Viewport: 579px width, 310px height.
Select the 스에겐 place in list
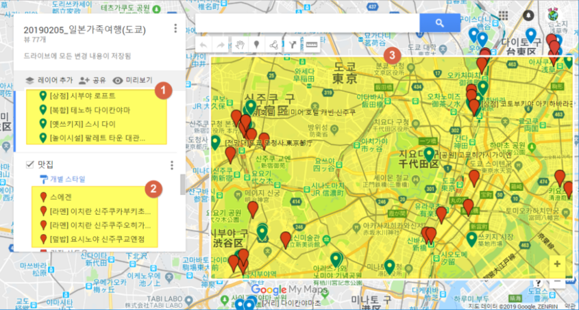pyautogui.click(x=61, y=198)
